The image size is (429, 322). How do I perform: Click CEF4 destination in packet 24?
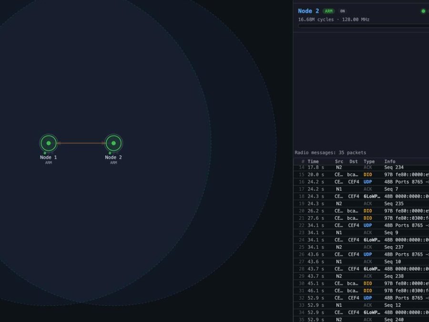click(x=354, y=240)
